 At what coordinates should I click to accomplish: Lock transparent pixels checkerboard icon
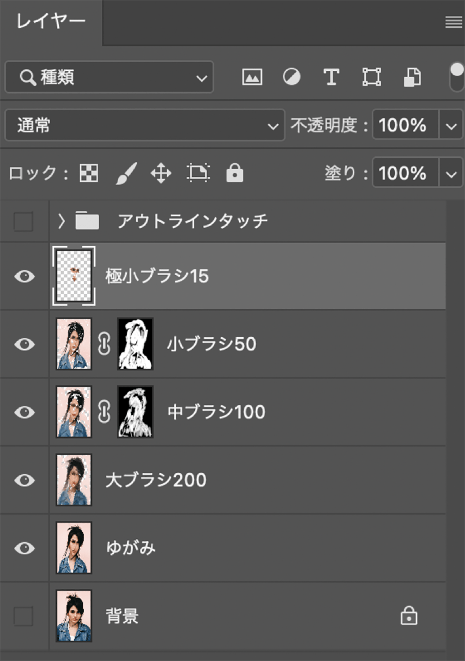click(x=89, y=174)
